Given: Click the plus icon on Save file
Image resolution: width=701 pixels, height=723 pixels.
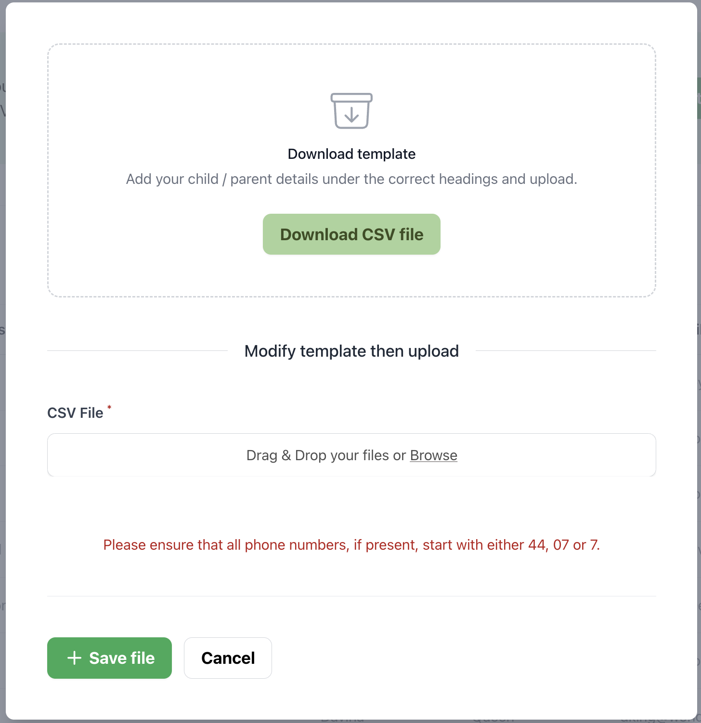Looking at the screenshot, I should tap(74, 658).
